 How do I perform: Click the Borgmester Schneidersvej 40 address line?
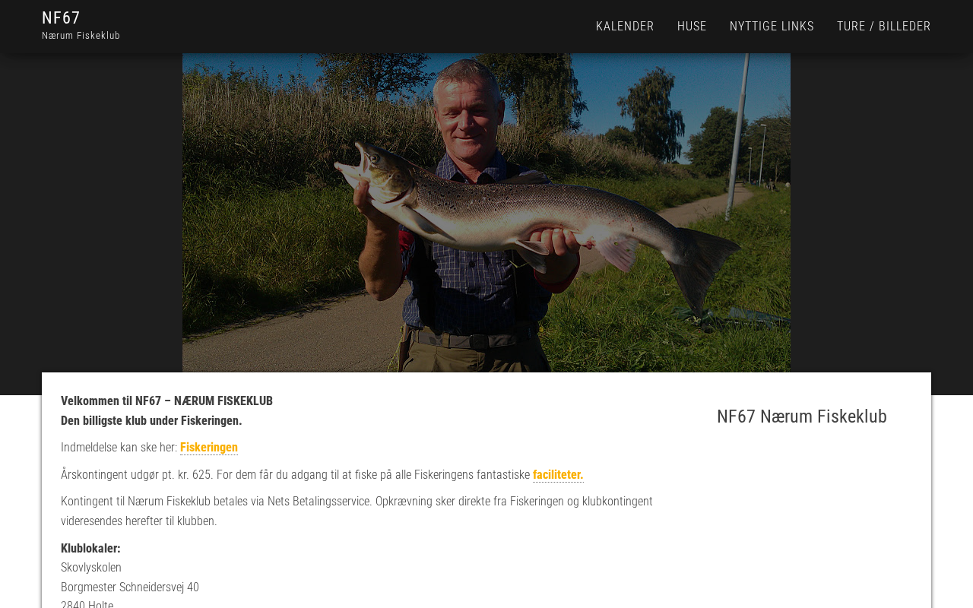[x=130, y=587]
